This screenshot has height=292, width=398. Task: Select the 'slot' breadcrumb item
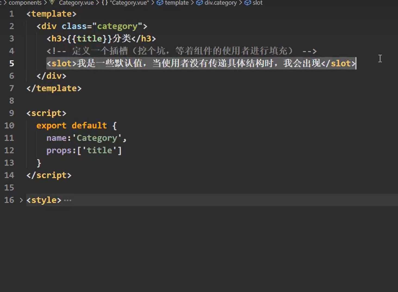click(x=257, y=3)
